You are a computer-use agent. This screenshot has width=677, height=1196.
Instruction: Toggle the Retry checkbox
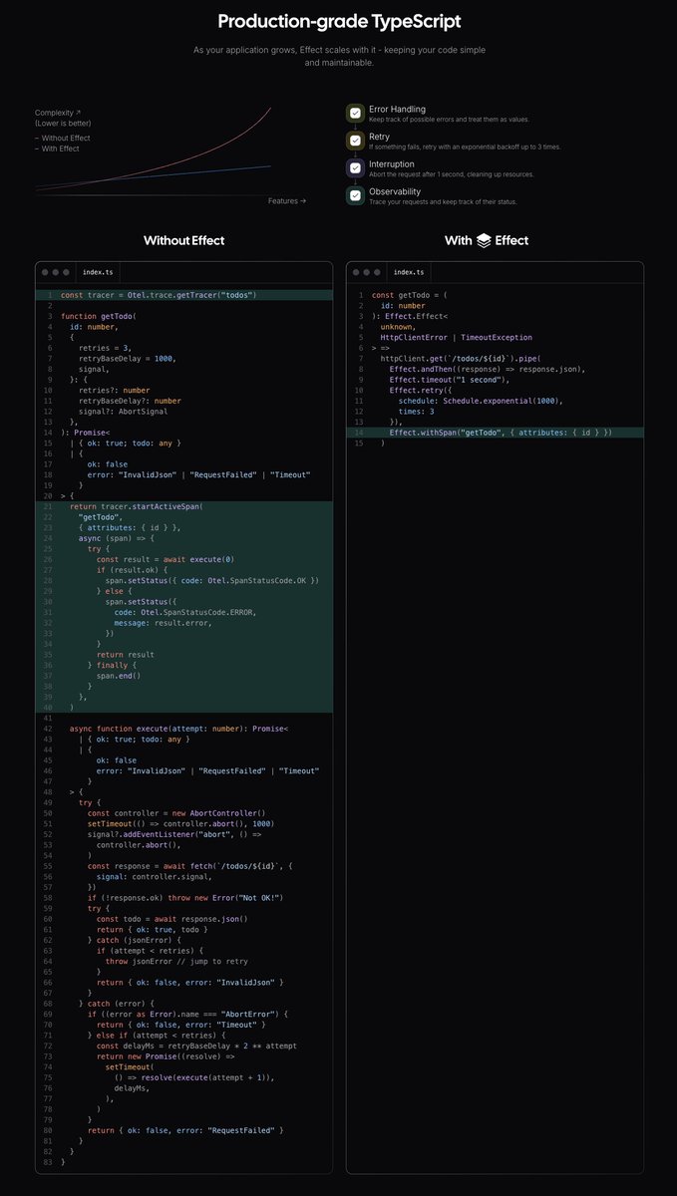pos(354,142)
